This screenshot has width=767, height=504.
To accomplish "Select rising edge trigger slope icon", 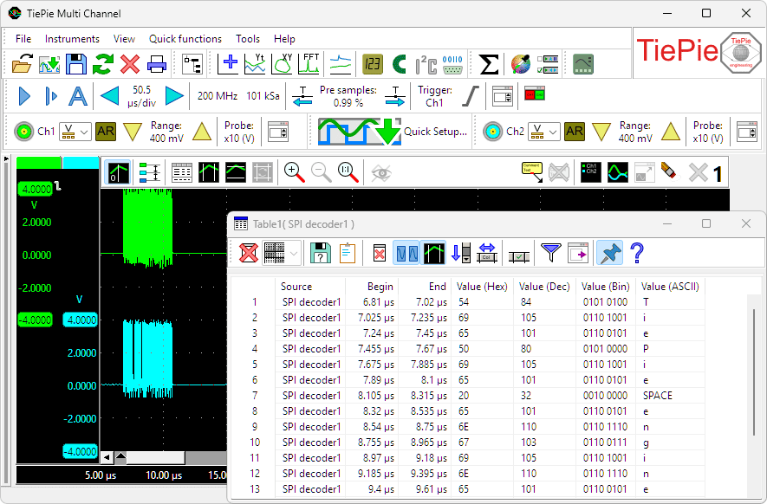I will click(x=470, y=96).
